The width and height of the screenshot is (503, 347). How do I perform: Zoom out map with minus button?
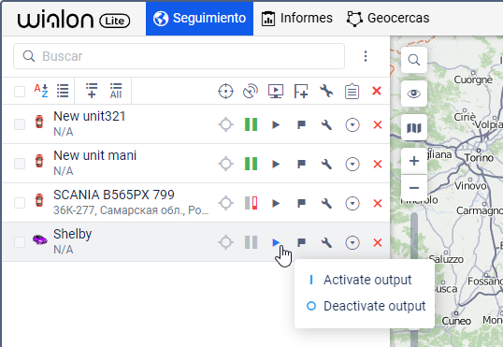414,188
